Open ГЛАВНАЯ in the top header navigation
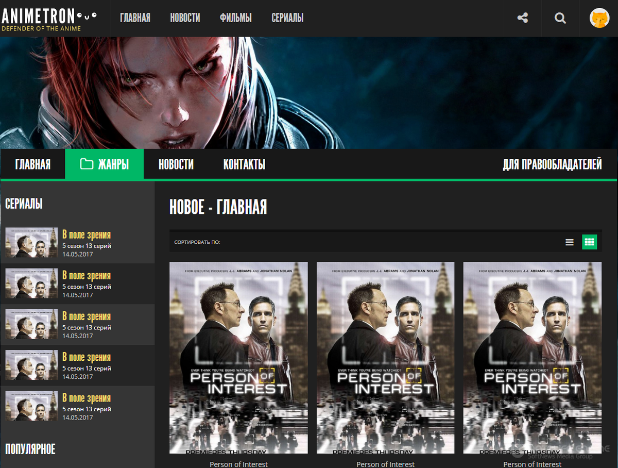The image size is (618, 468). click(x=135, y=18)
